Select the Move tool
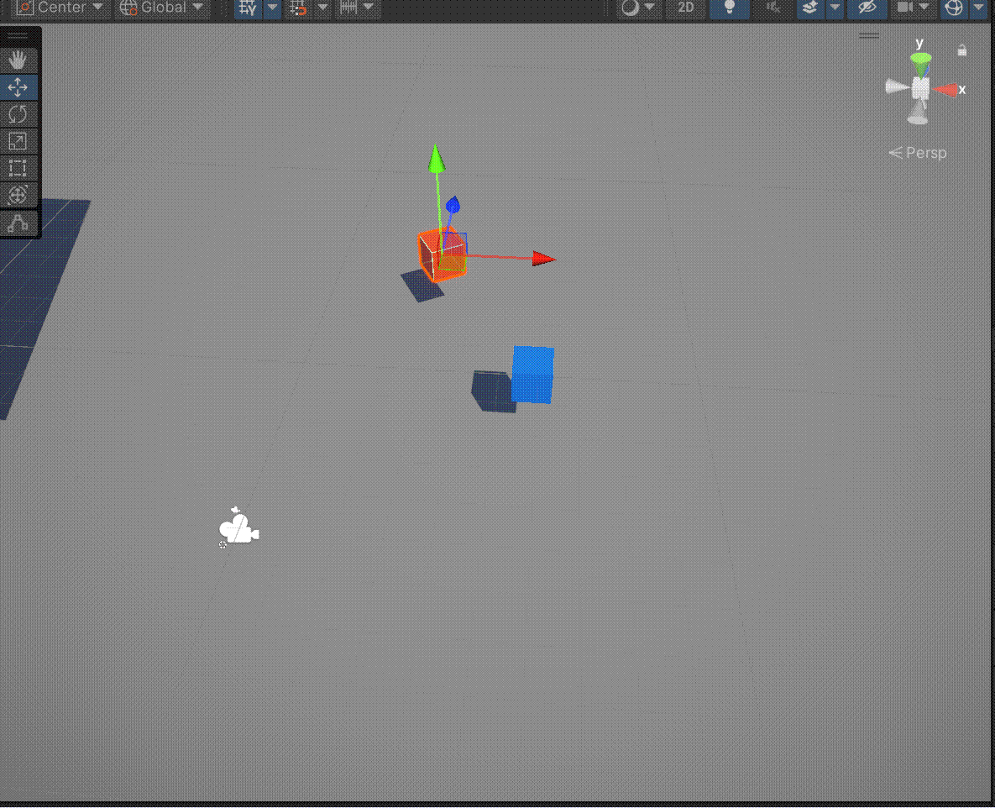995x808 pixels. coord(18,87)
